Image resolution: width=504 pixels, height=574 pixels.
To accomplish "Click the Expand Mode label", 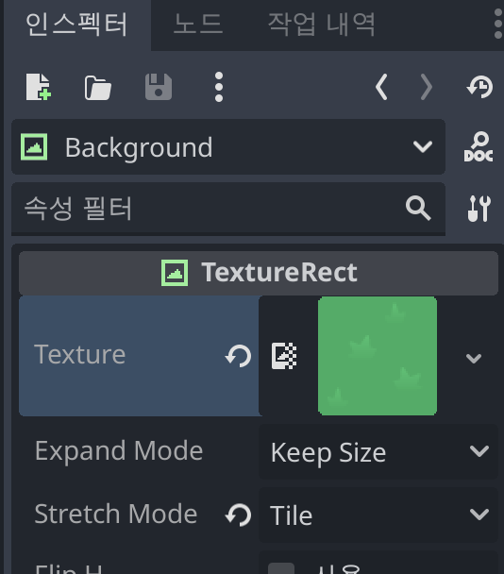I will point(119,451).
